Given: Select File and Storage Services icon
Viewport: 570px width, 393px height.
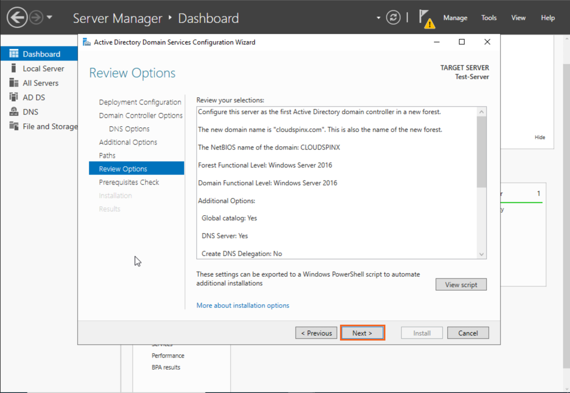Looking at the screenshot, I should [14, 126].
